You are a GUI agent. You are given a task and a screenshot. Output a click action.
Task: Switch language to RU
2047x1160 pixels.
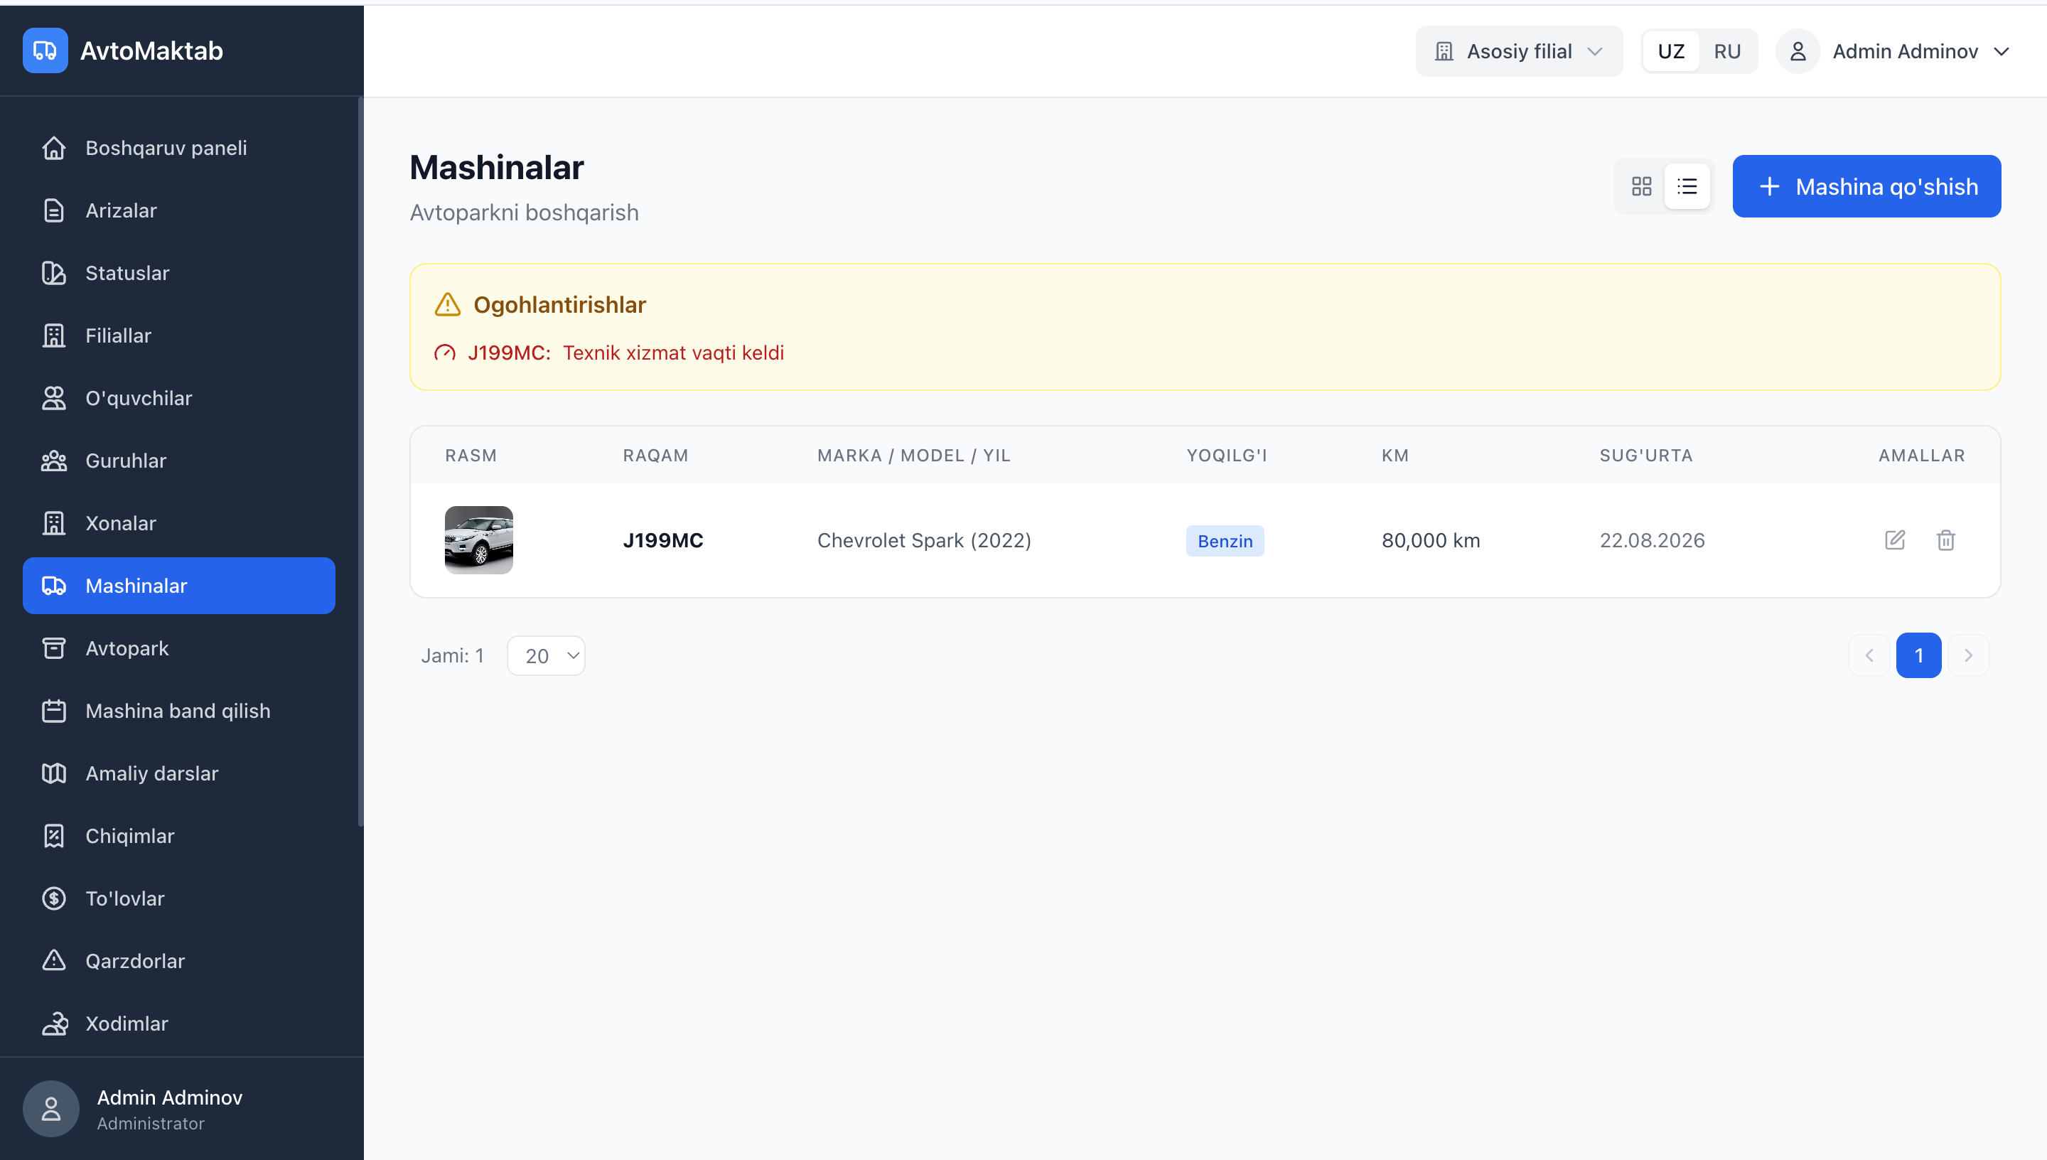tap(1727, 52)
